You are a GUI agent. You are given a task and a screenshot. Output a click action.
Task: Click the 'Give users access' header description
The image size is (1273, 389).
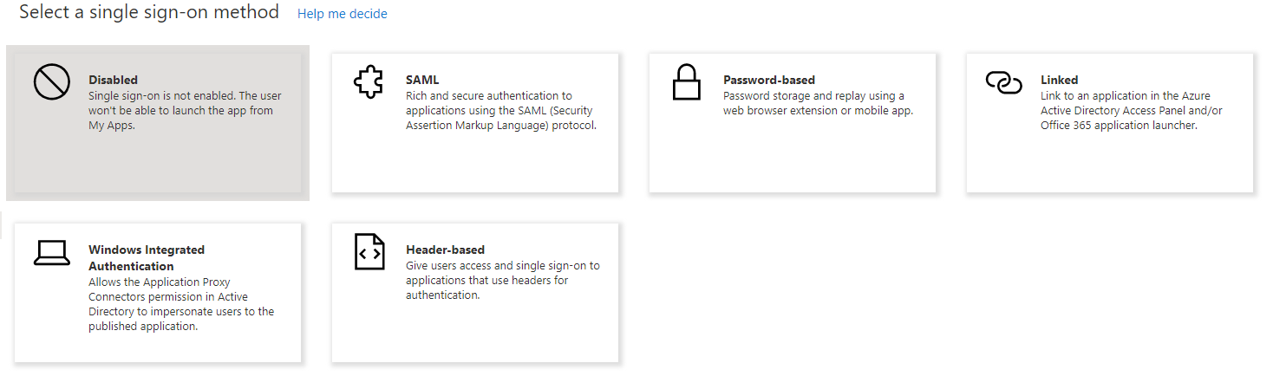[502, 280]
